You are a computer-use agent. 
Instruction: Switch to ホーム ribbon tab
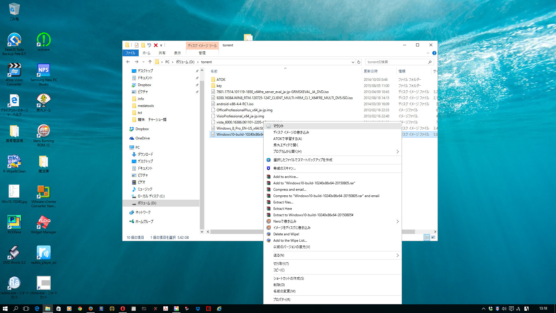tap(146, 53)
